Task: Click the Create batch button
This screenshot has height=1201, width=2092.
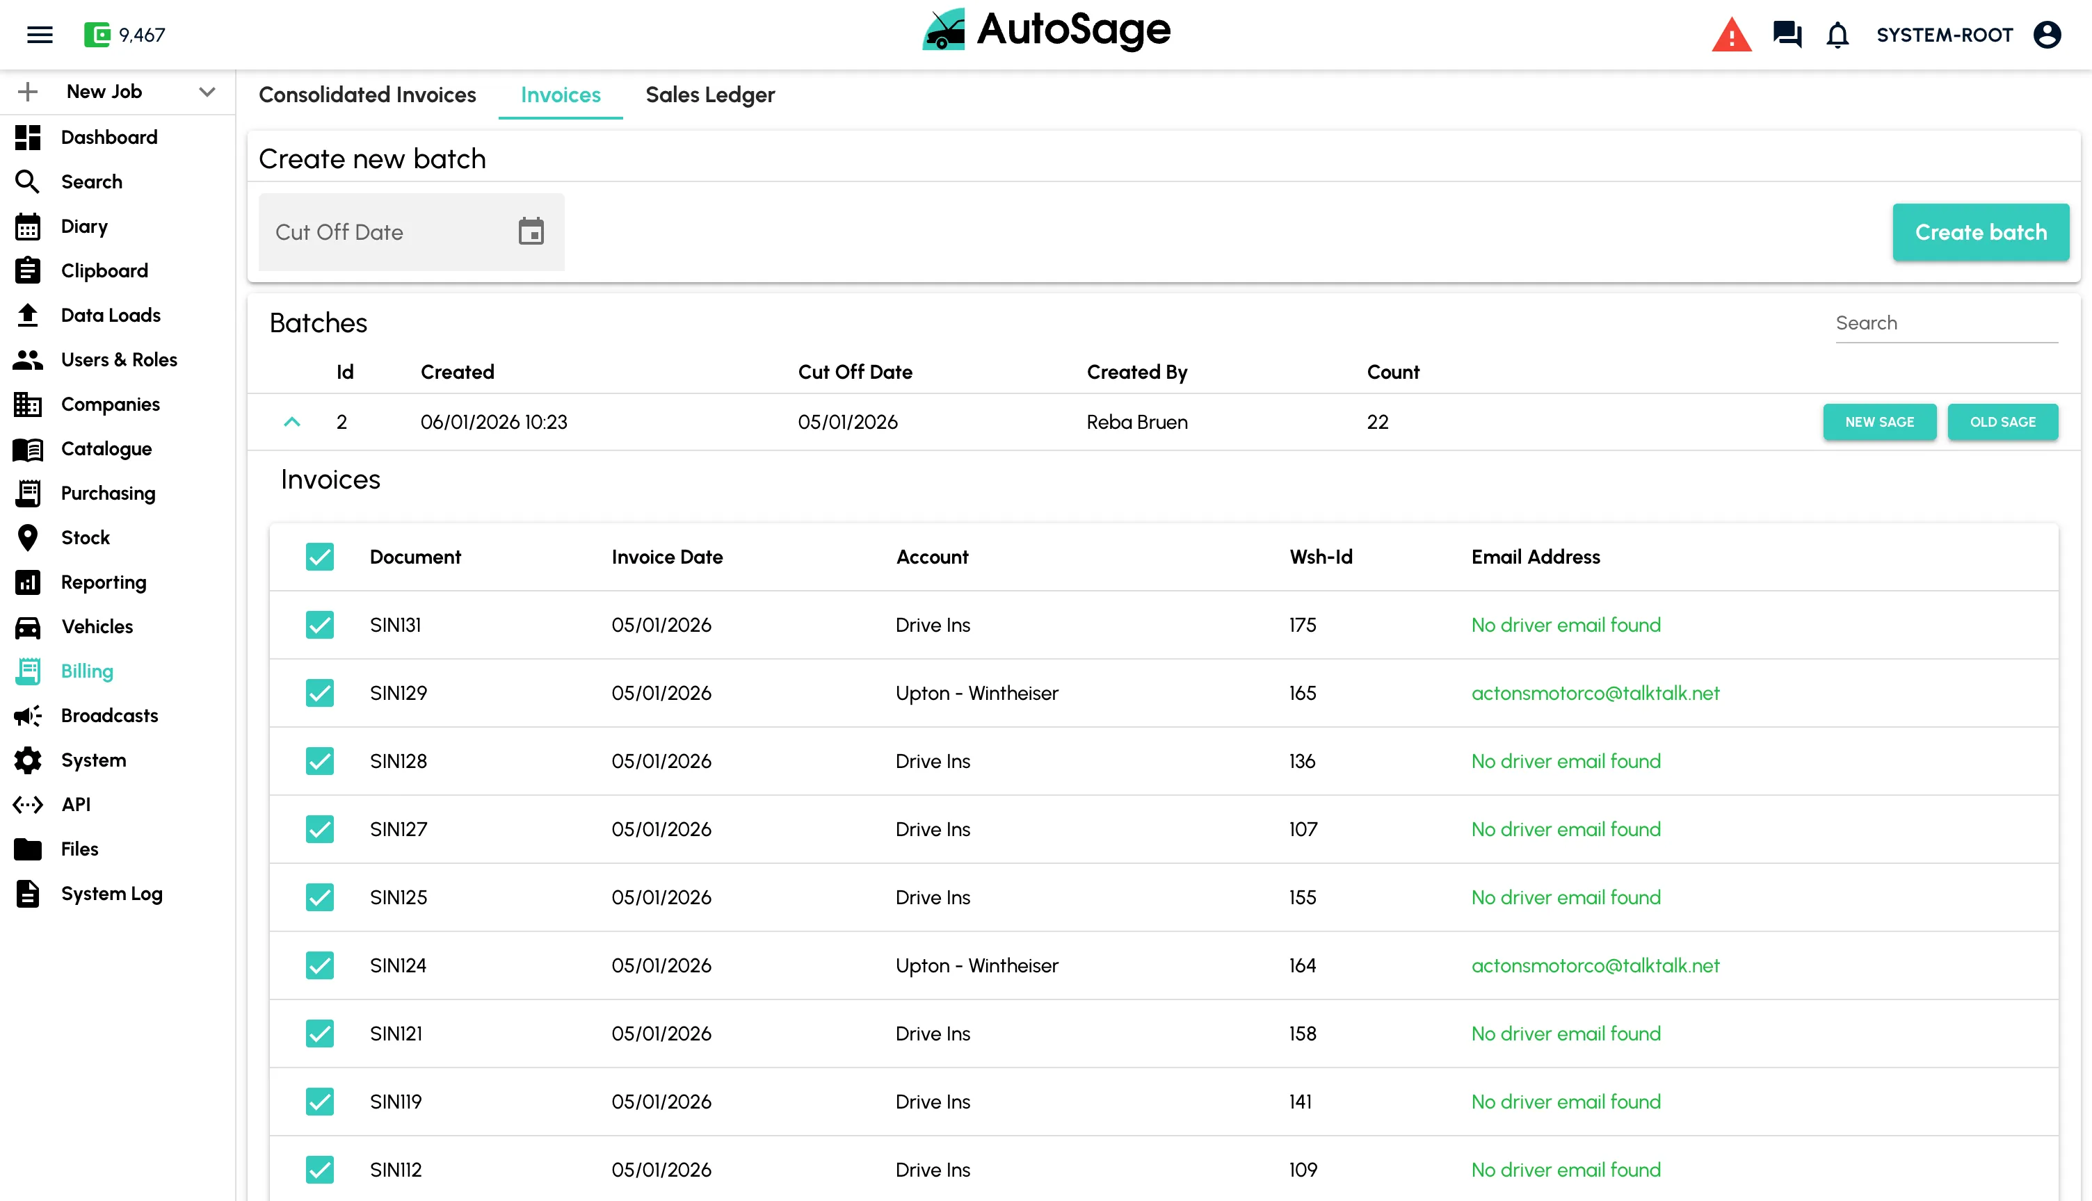Action: [x=1981, y=231]
